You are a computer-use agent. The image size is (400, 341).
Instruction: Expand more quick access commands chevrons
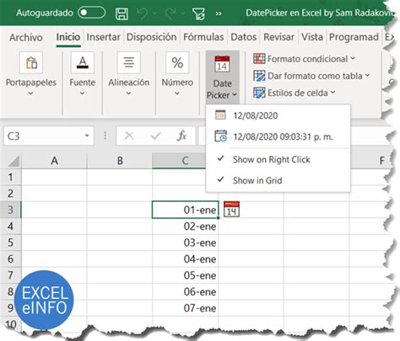point(219,13)
